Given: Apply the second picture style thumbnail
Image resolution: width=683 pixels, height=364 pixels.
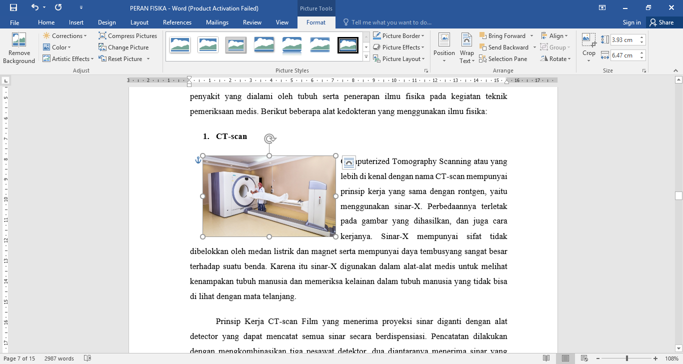Looking at the screenshot, I should pyautogui.click(x=207, y=45).
